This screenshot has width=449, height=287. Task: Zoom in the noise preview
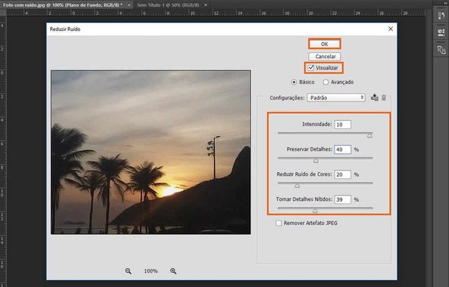tap(173, 271)
